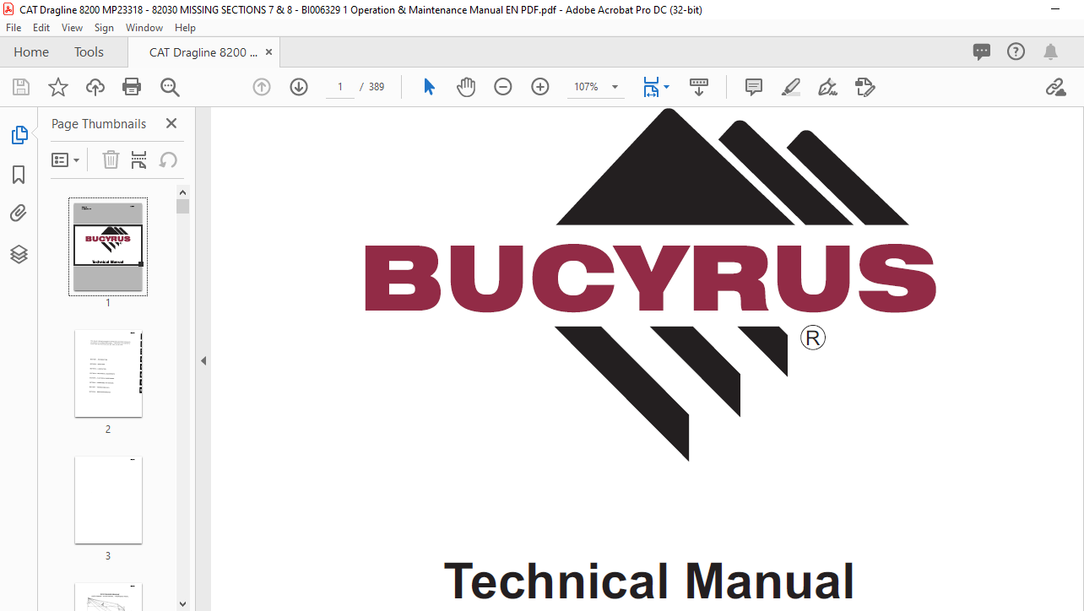Select page 1 thumbnail
1084x611 pixels.
pos(108,247)
